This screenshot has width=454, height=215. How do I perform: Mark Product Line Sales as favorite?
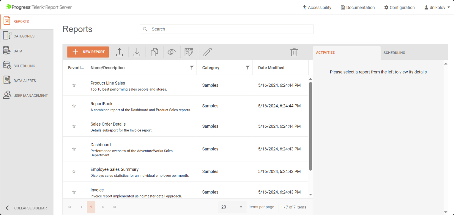pos(74,85)
